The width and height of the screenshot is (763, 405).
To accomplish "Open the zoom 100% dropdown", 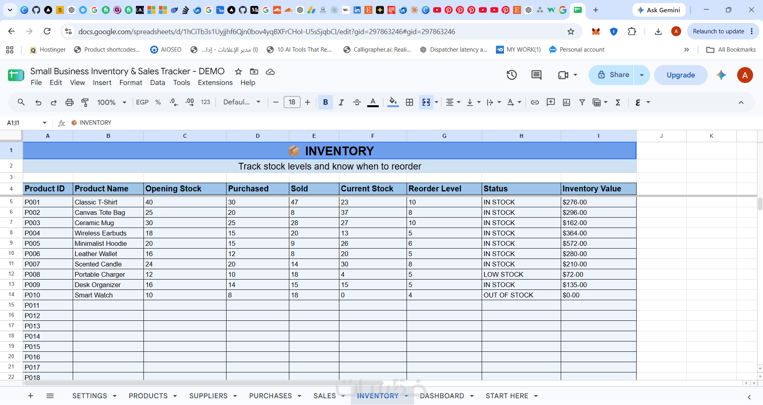I will pyautogui.click(x=112, y=102).
